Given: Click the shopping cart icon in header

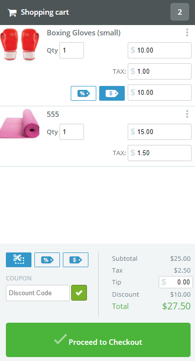Looking at the screenshot, I should [12, 12].
